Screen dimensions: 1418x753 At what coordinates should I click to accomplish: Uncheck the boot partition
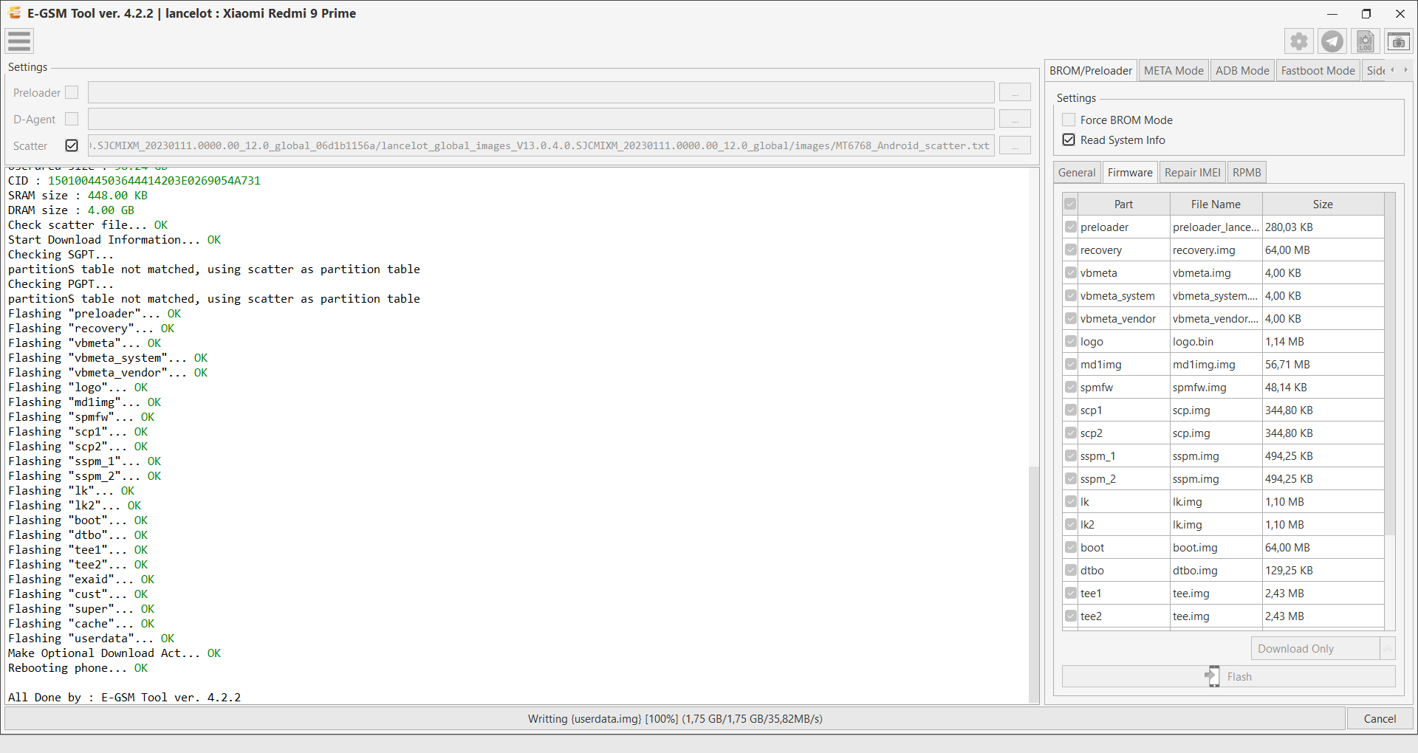[x=1071, y=547]
